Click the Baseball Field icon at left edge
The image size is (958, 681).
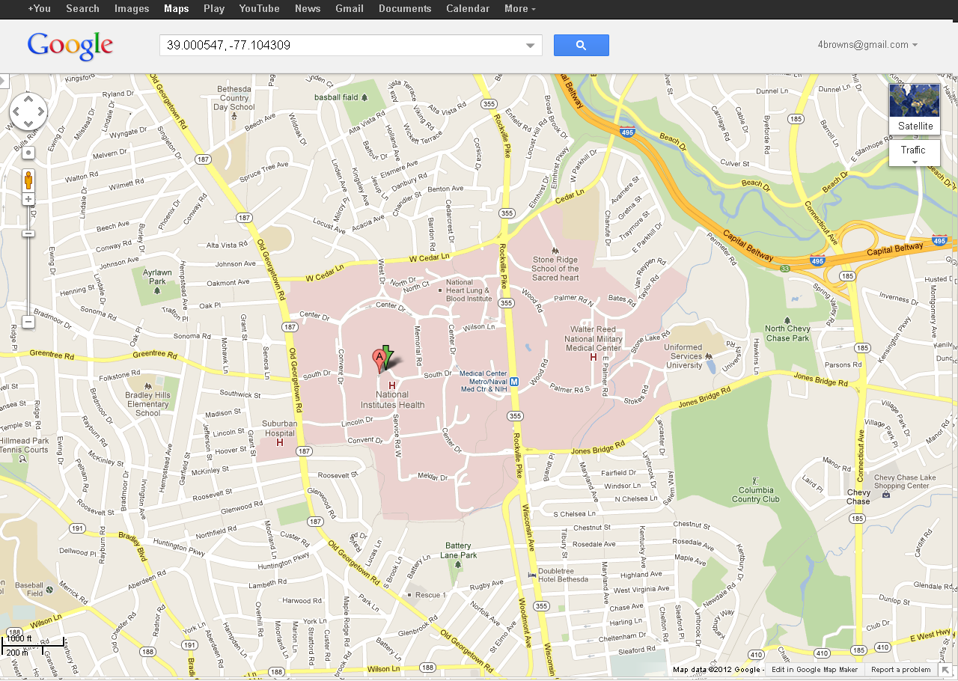[x=49, y=590]
